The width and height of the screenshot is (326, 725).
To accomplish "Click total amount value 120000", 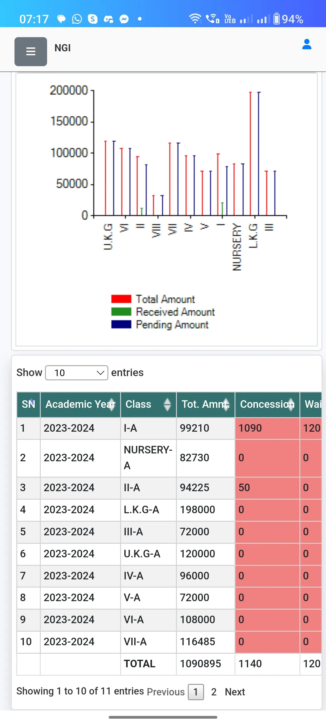I will coord(197,554).
